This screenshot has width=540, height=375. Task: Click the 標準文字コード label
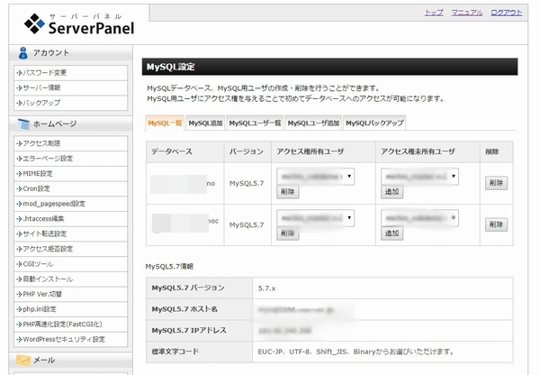175,352
